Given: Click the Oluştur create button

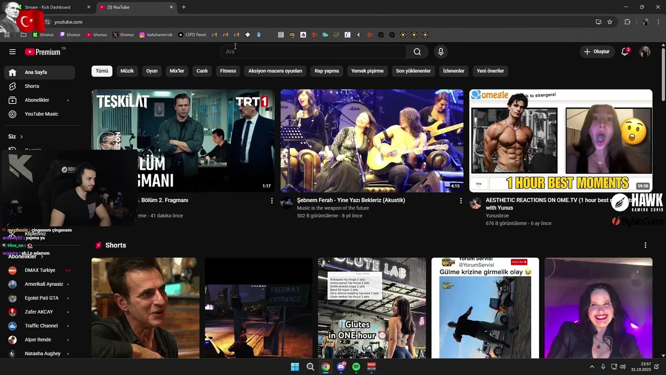Looking at the screenshot, I should (597, 52).
